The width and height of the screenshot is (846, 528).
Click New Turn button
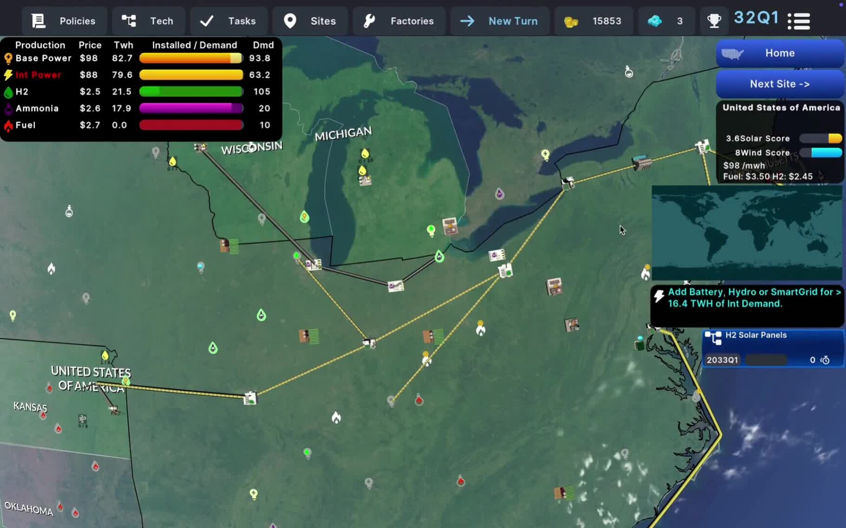(x=500, y=21)
